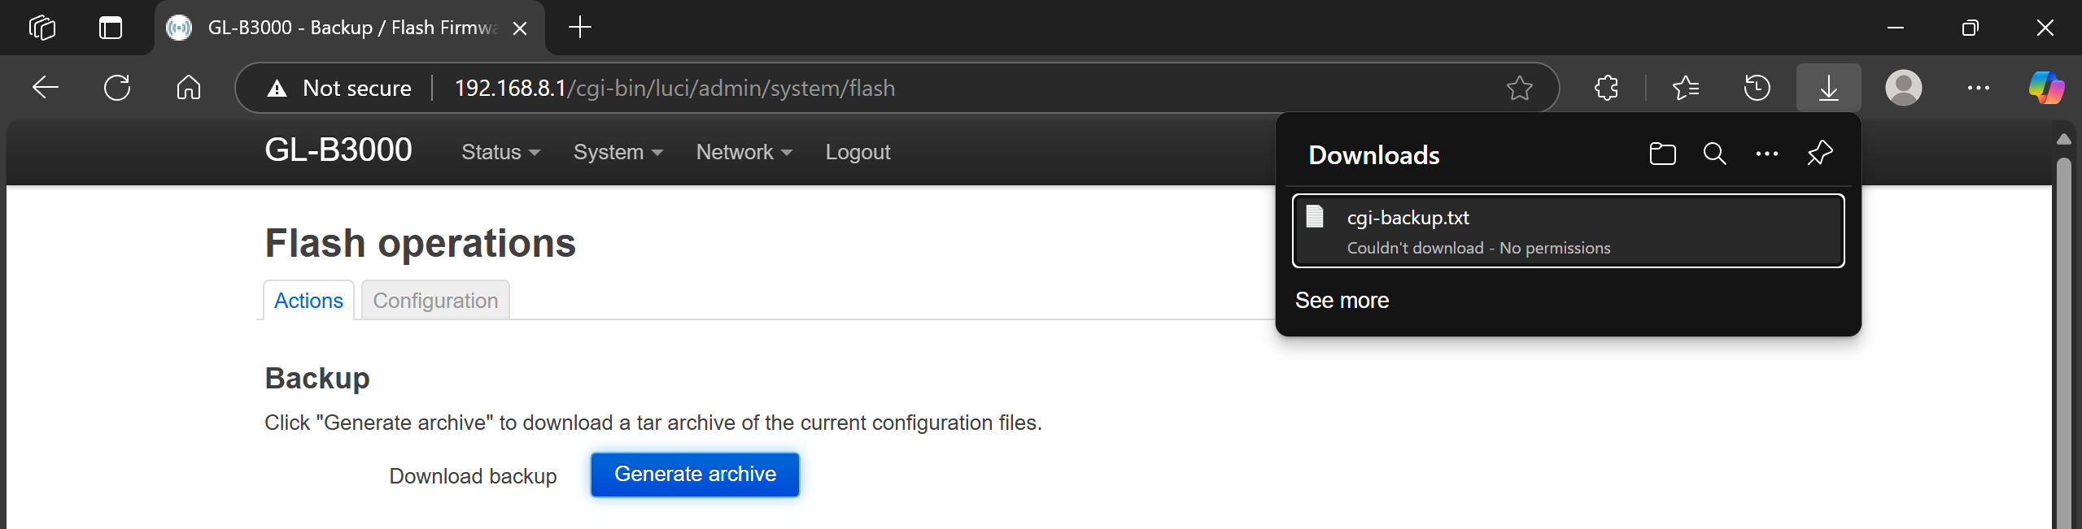Add page to favorites star

tap(1519, 88)
